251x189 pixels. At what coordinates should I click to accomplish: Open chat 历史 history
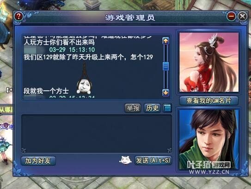[152, 108]
